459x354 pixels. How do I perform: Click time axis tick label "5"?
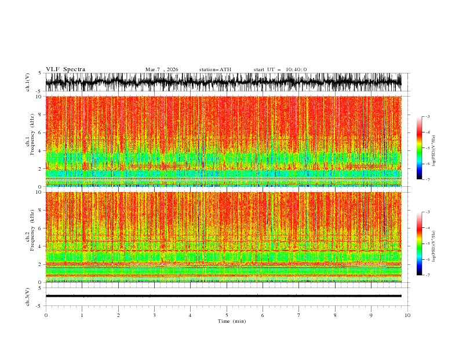pyautogui.click(x=227, y=315)
